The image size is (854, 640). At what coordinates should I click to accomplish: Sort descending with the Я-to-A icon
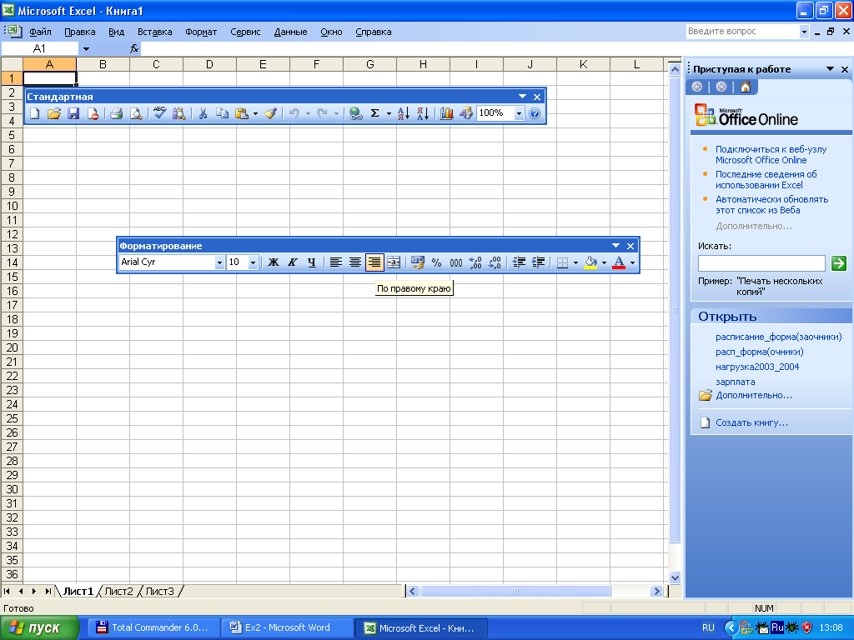(x=423, y=113)
